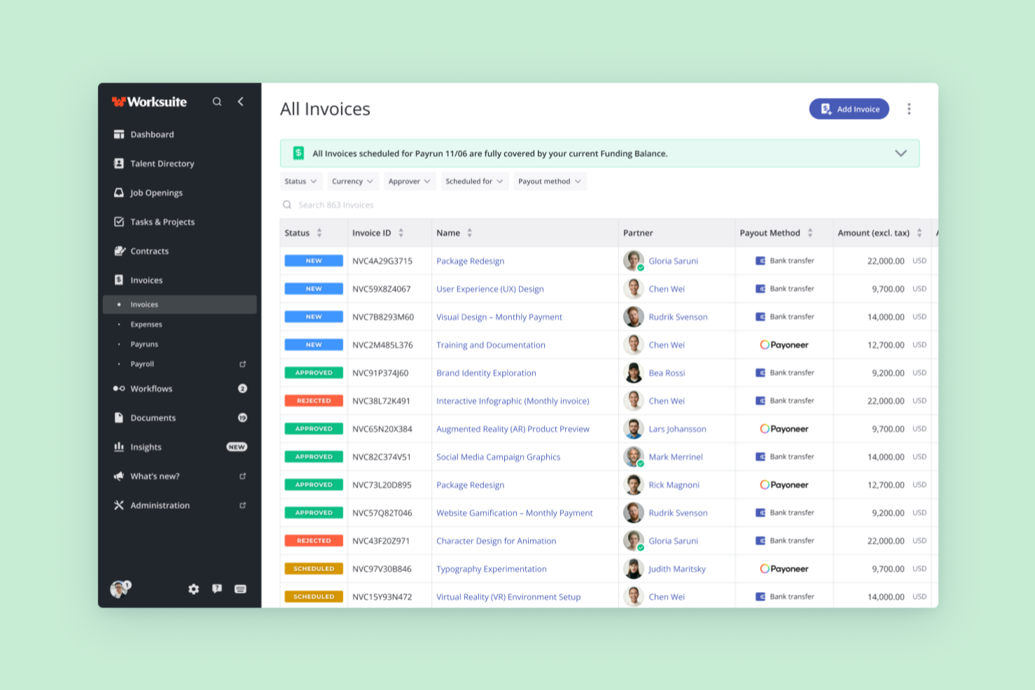Click the NEW badge next to Insights
This screenshot has width=1035, height=690.
pyautogui.click(x=236, y=447)
